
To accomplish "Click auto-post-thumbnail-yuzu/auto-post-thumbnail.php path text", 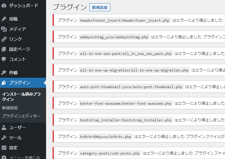I will pos(131,87).
